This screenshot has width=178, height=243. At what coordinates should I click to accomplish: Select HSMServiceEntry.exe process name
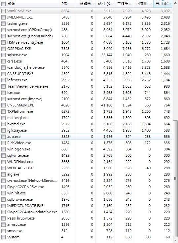pos(25,42)
